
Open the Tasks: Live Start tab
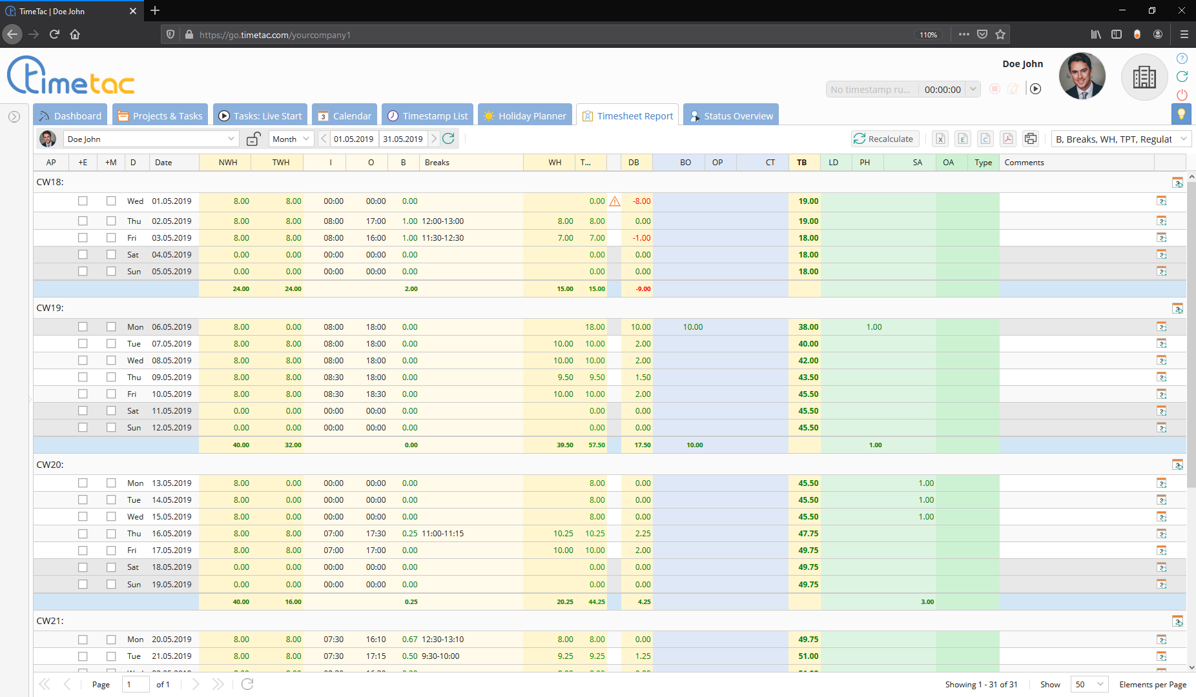260,116
